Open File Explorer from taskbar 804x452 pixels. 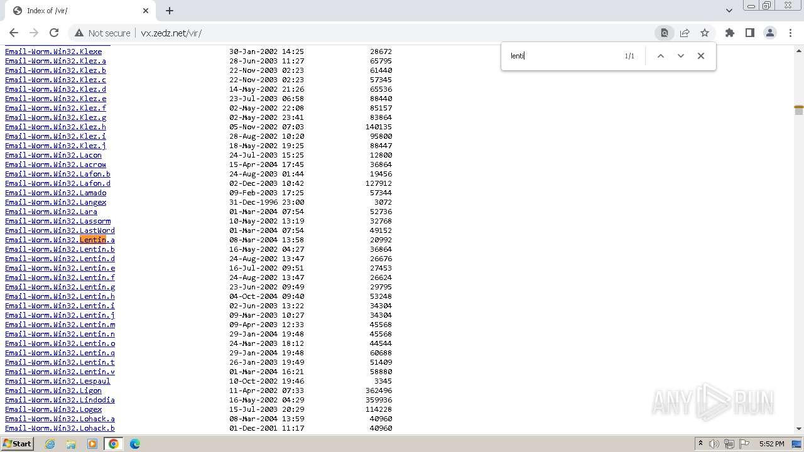tap(71, 444)
